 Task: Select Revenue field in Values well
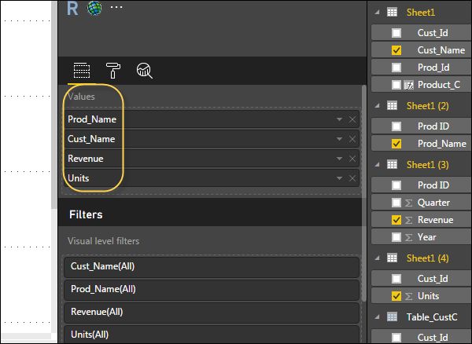tap(212, 159)
